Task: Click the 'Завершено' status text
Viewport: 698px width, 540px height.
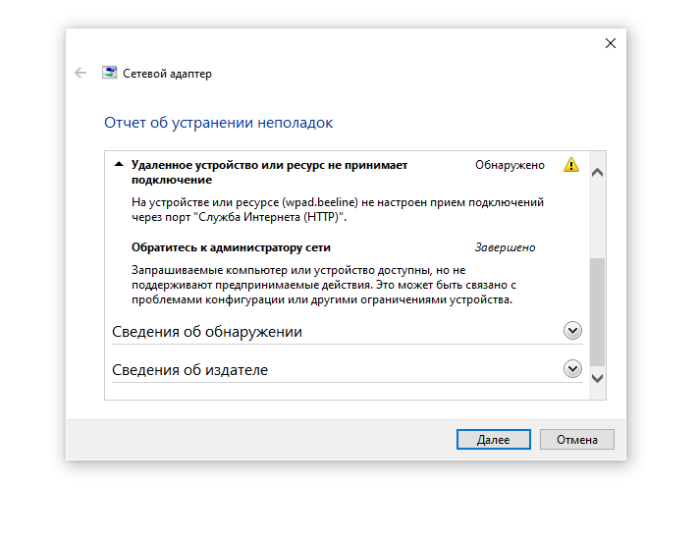Action: [x=505, y=247]
